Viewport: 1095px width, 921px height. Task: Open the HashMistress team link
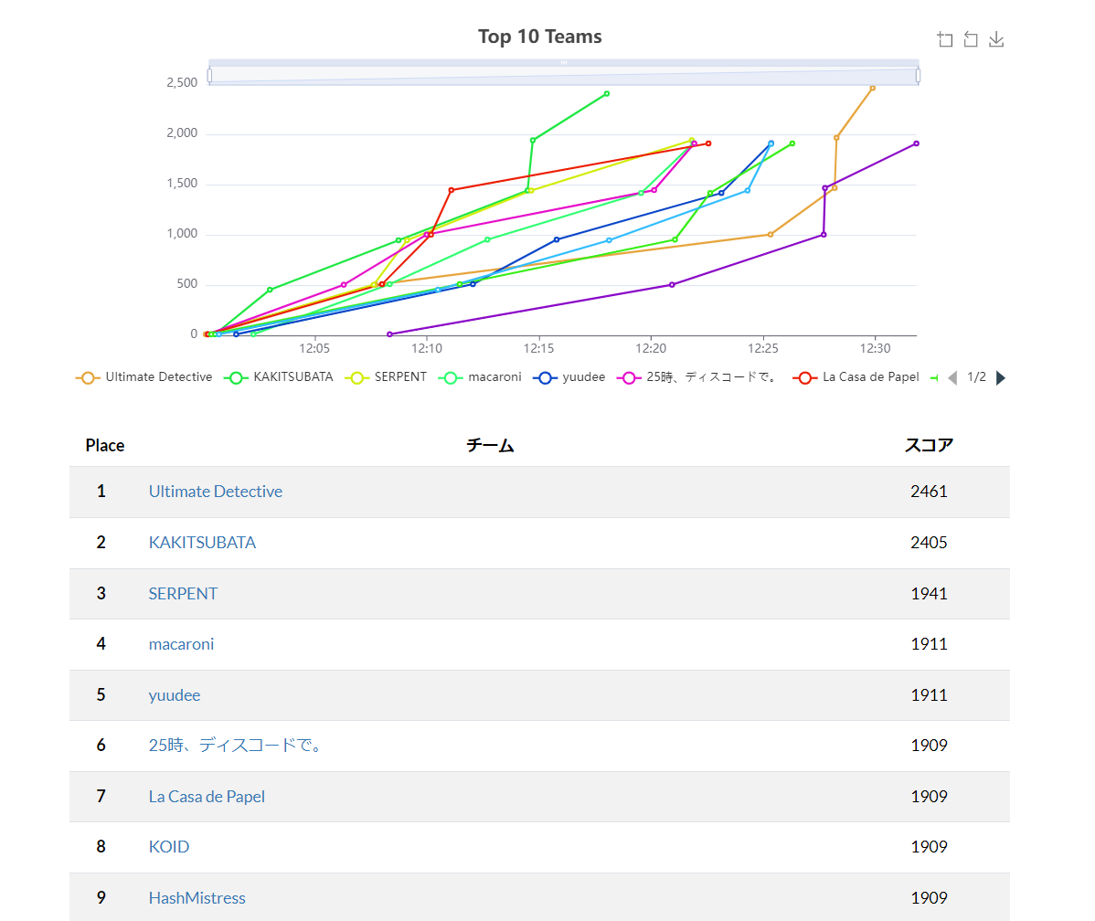click(197, 897)
